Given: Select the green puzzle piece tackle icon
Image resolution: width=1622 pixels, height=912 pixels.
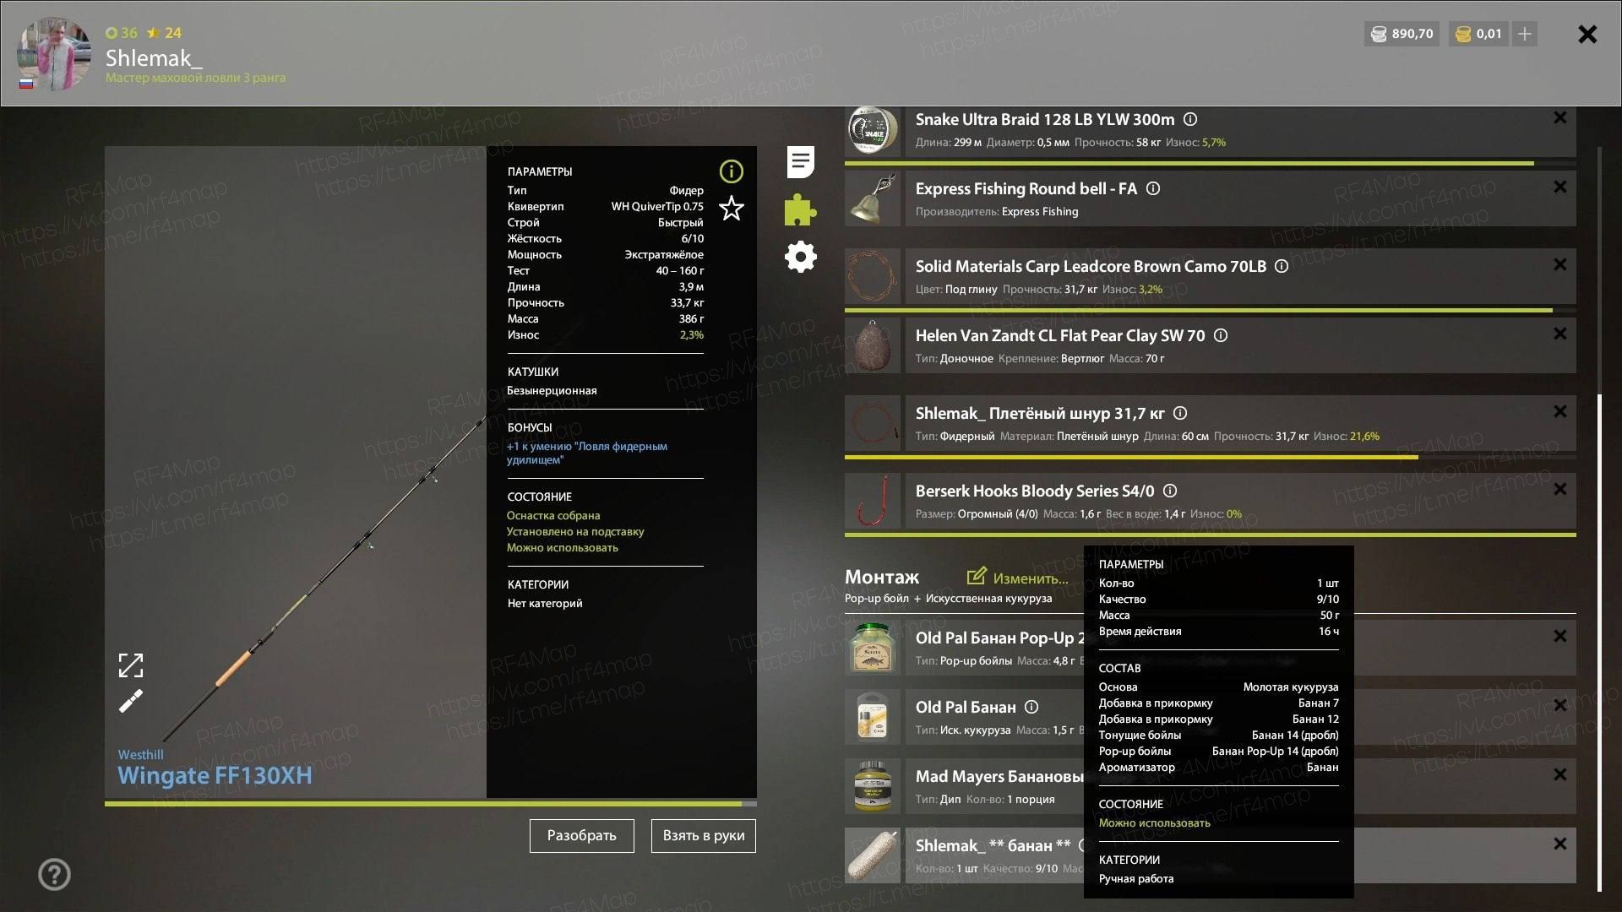Looking at the screenshot, I should 800,209.
